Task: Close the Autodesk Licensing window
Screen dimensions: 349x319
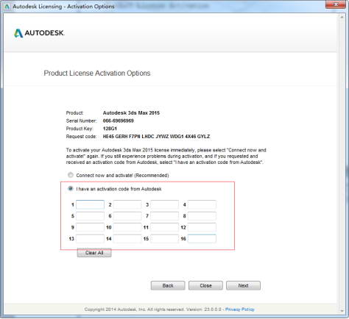Action: coord(335,4)
